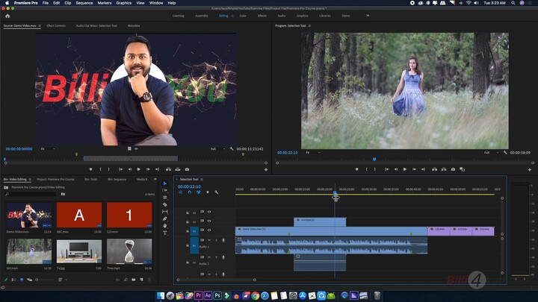Expand workspaces overflow chevron
Viewport: 538px width, 302px height.
tap(368, 16)
